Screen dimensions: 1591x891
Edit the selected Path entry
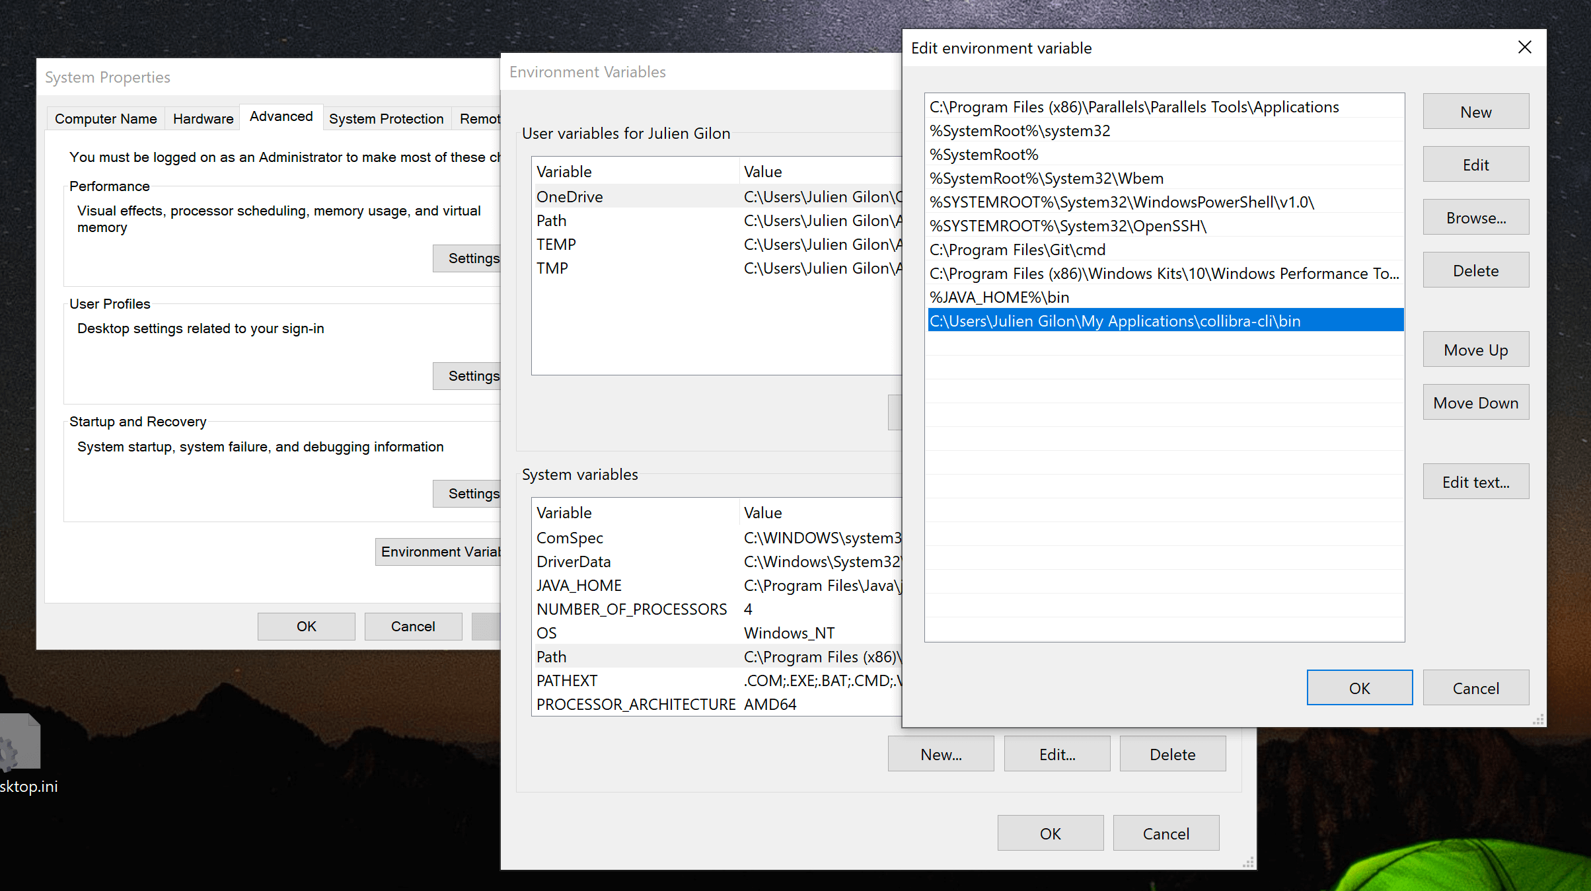point(1475,164)
